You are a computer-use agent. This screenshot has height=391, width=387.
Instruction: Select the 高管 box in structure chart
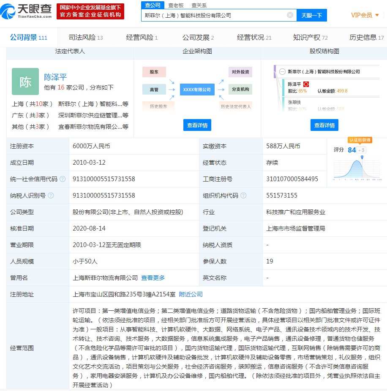(154, 90)
